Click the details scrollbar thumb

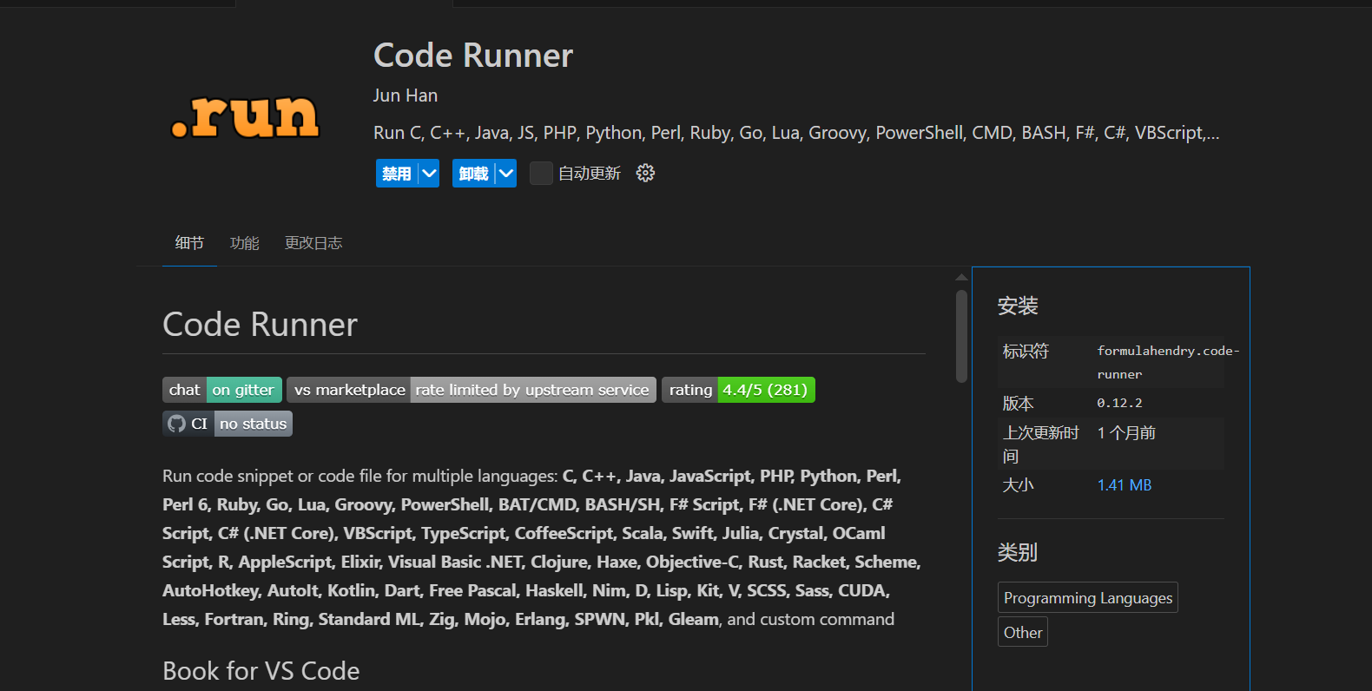tap(961, 336)
